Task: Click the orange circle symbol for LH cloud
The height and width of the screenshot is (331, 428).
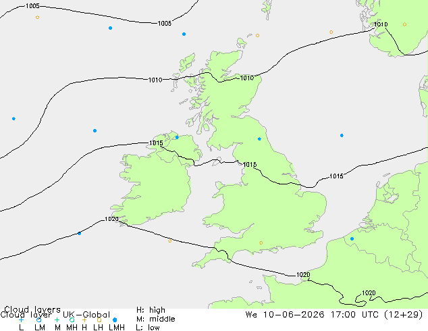Action: pyautogui.click(x=99, y=320)
